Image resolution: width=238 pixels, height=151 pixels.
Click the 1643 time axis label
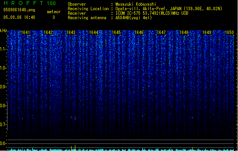click(71, 32)
